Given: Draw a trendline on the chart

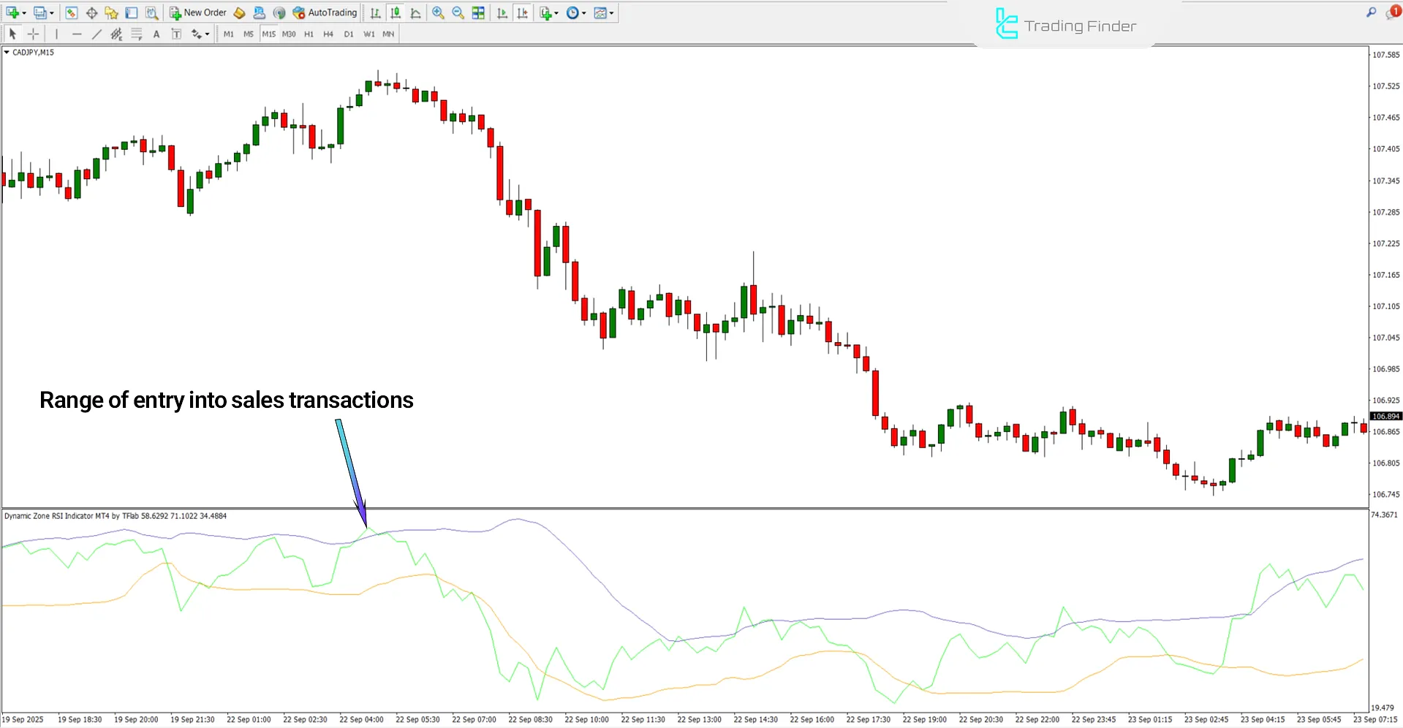Looking at the screenshot, I should (x=97, y=34).
